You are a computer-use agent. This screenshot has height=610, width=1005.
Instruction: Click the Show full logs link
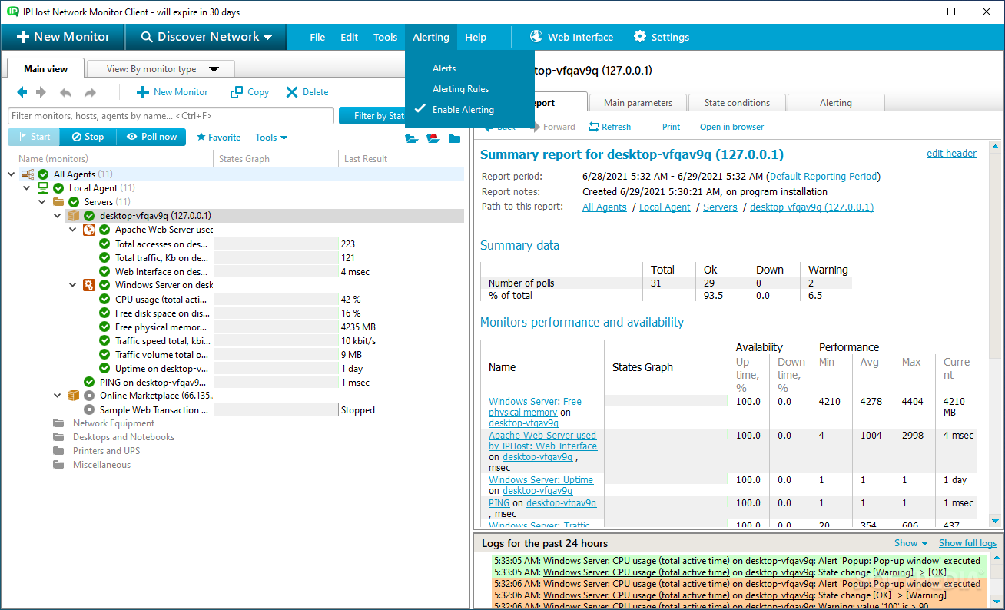pyautogui.click(x=967, y=543)
